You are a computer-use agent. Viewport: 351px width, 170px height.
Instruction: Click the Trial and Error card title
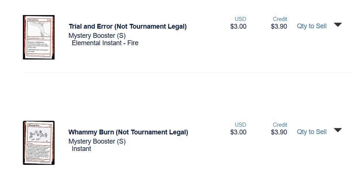pyautogui.click(x=128, y=26)
